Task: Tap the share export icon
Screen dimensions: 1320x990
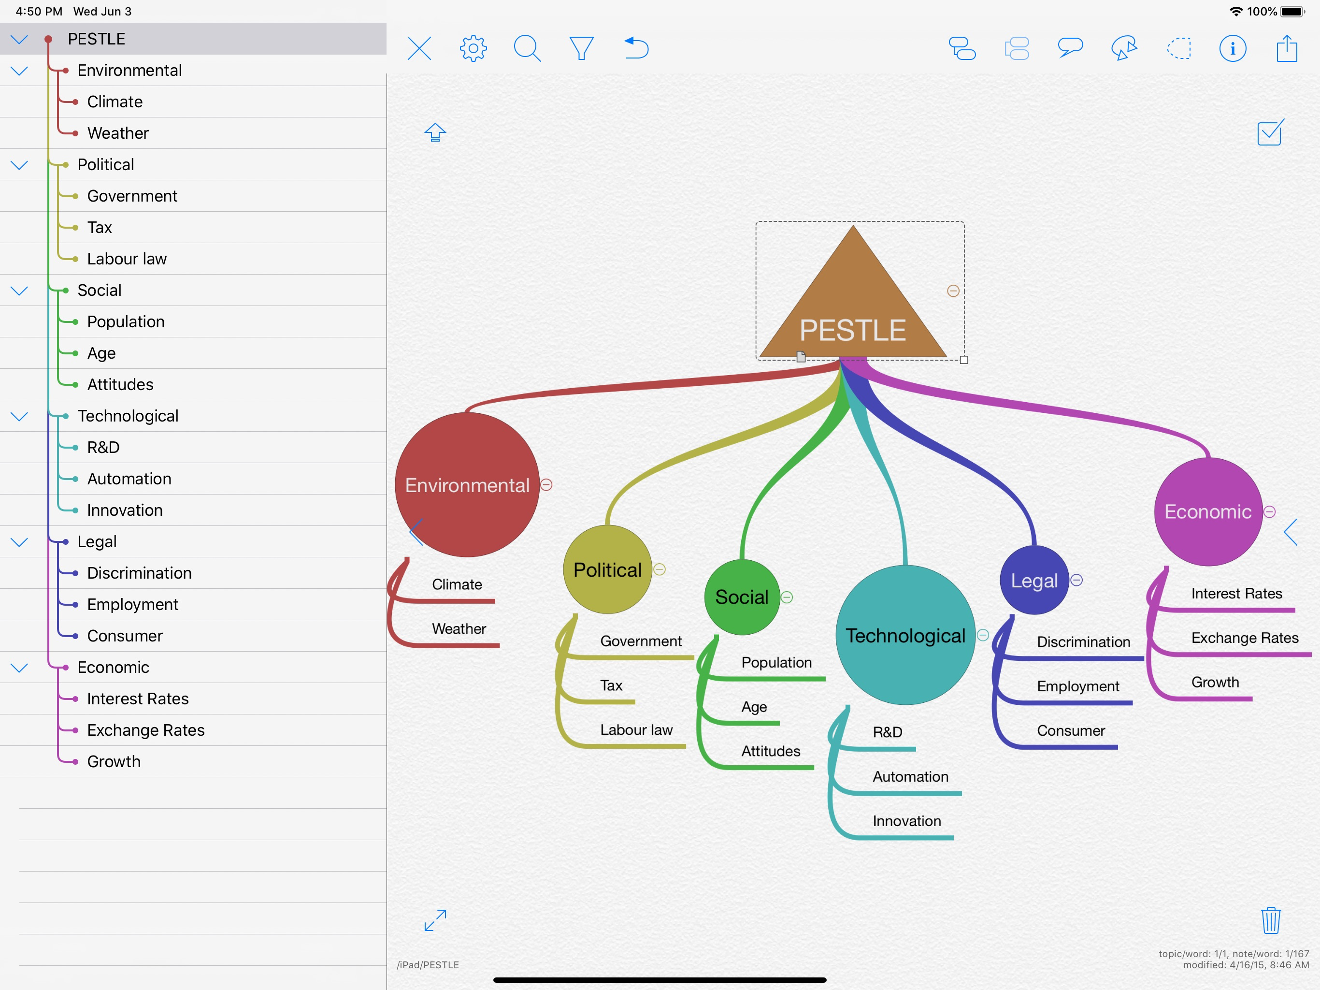Action: click(x=1287, y=48)
